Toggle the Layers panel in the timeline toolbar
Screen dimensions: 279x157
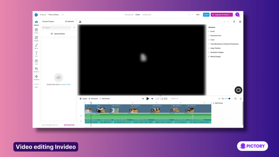pos(83,98)
